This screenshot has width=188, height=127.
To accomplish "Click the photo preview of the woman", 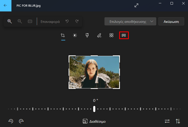I will click(94, 72).
